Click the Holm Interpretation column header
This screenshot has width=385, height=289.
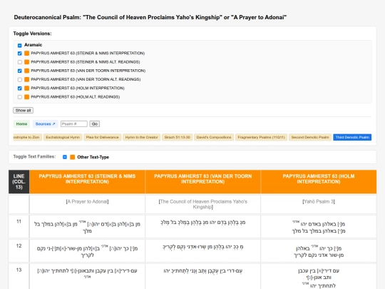pyautogui.click(x=319, y=182)
